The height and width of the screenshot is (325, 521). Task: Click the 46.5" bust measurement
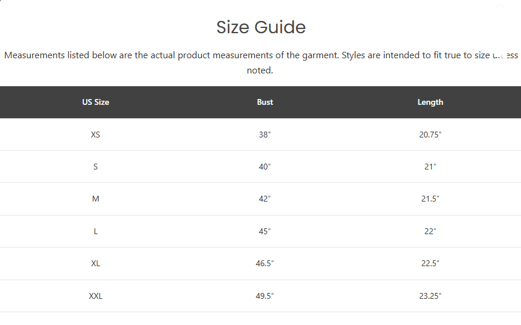point(265,264)
